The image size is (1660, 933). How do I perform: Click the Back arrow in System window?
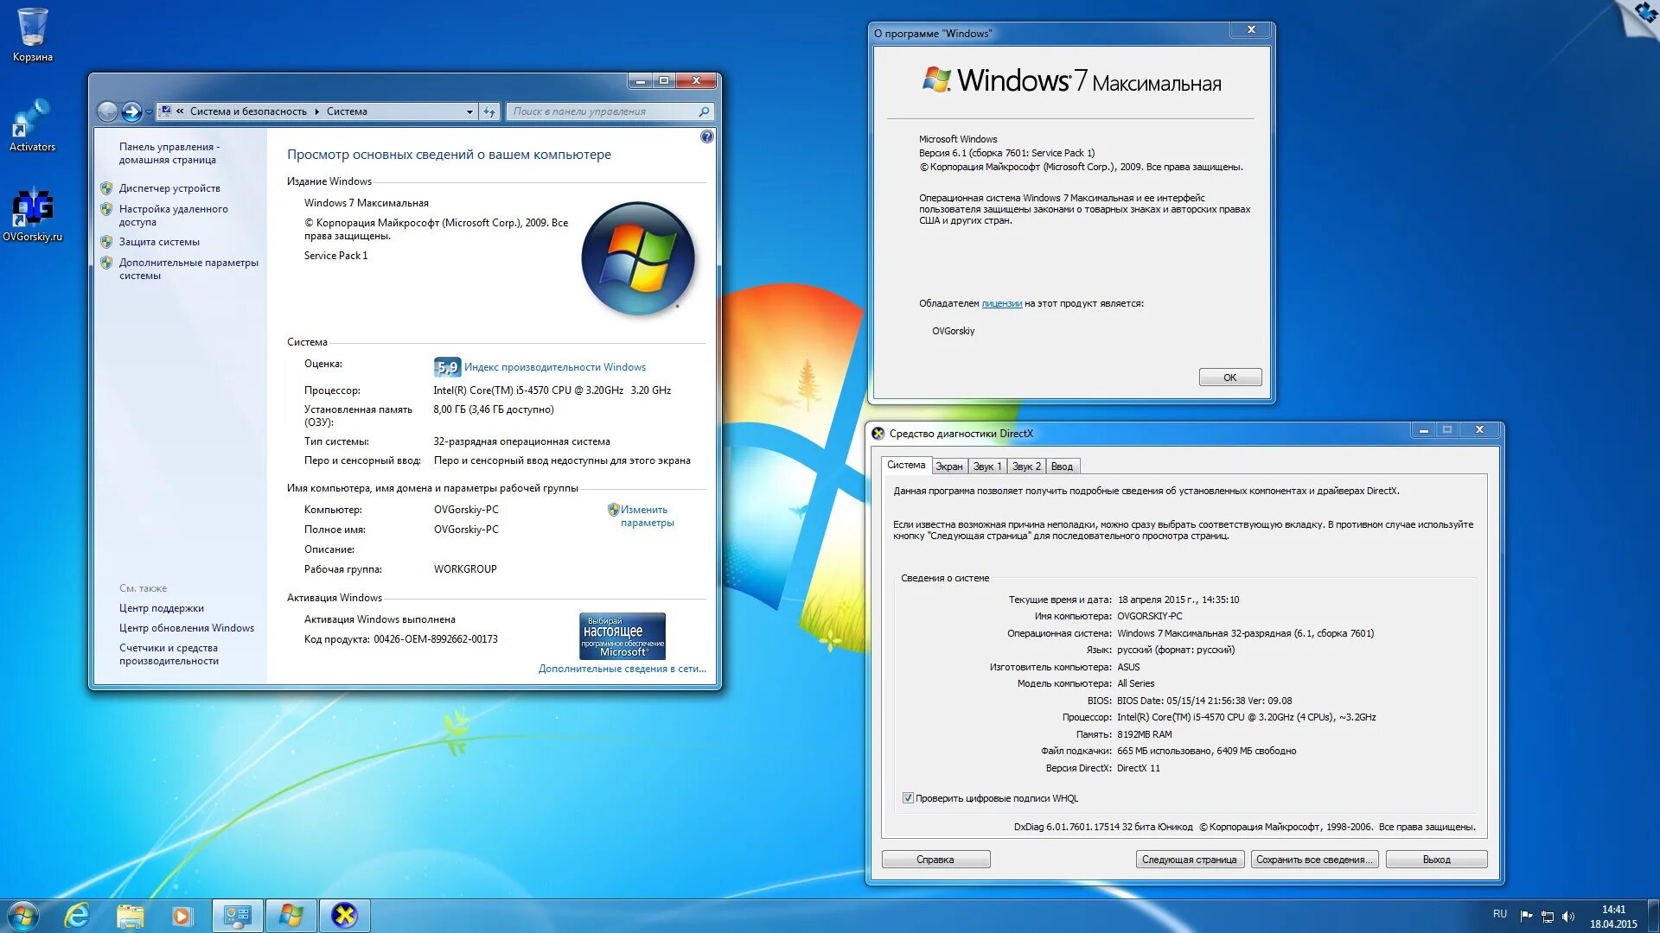[x=107, y=111]
